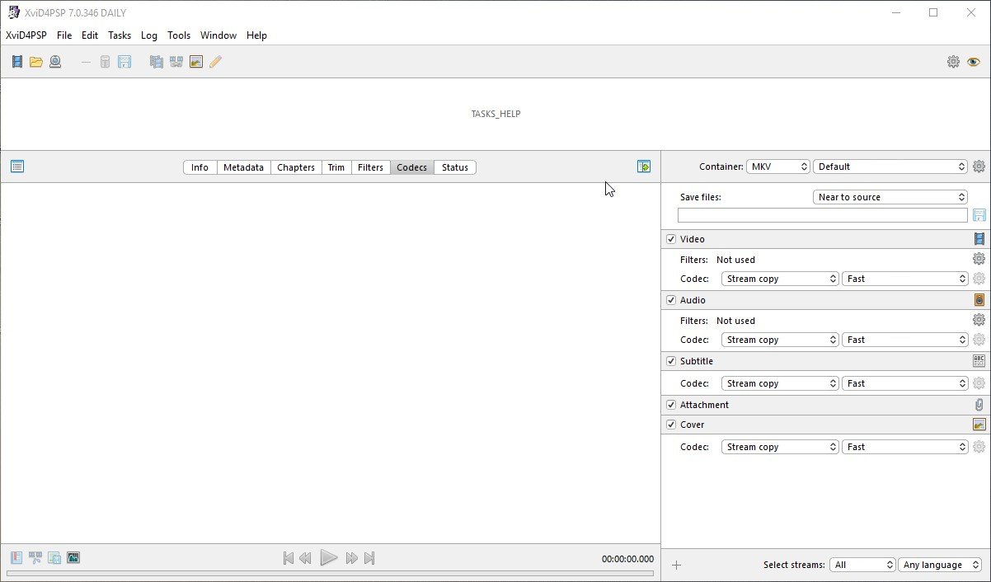Click the play button
This screenshot has width=991, height=582.
click(328, 558)
